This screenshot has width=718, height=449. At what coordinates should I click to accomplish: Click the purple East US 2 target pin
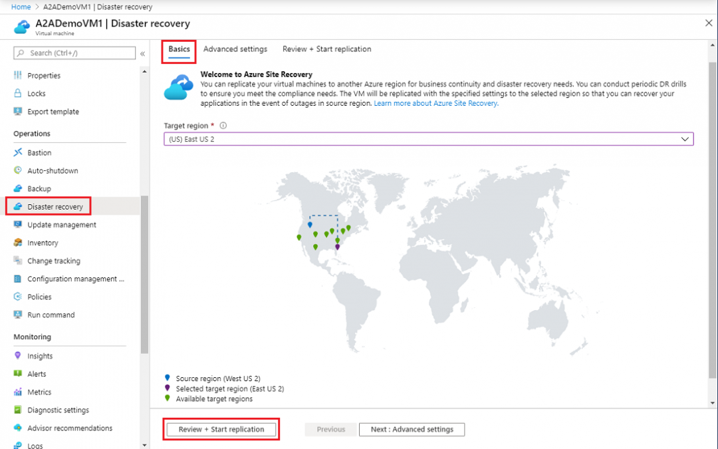[338, 247]
